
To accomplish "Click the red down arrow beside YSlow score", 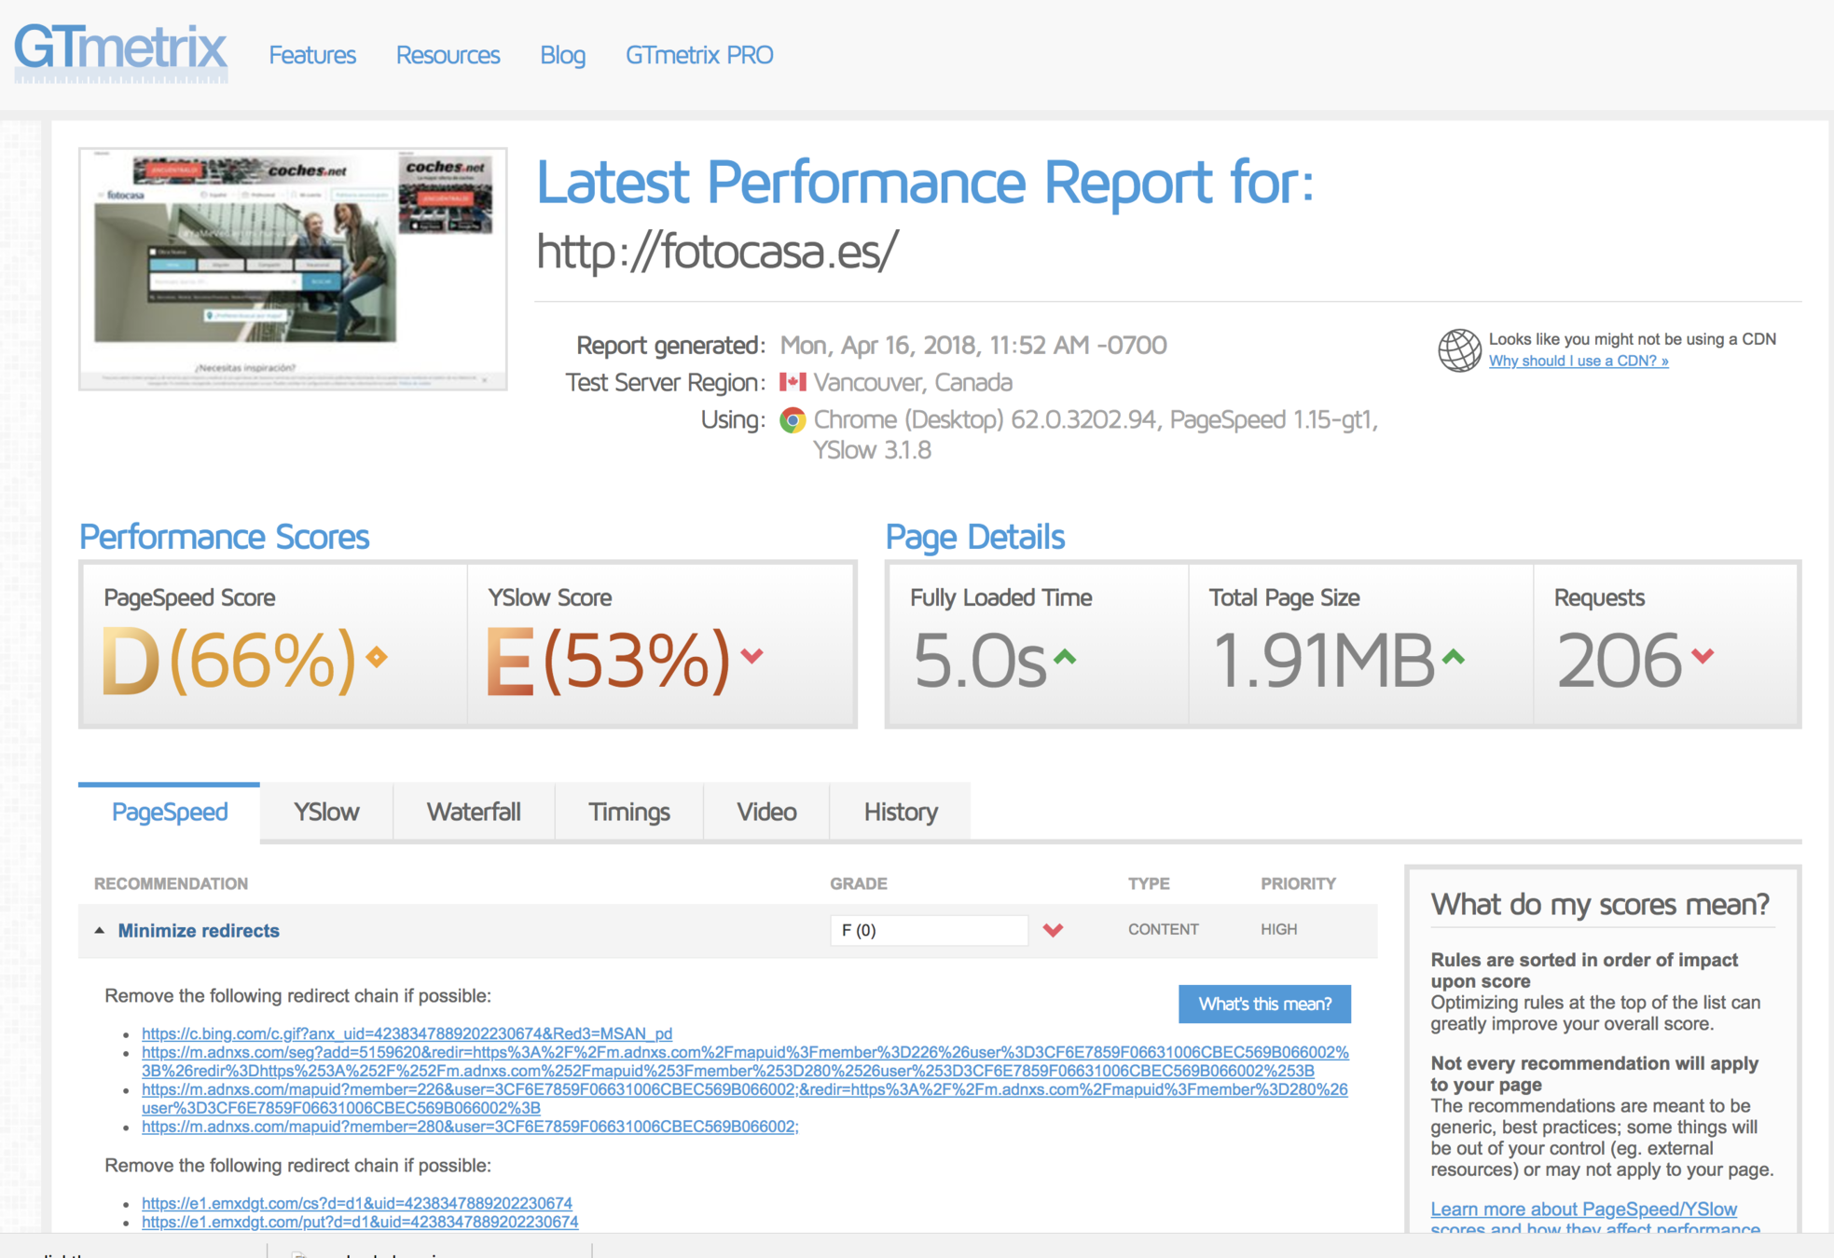I will click(x=752, y=656).
